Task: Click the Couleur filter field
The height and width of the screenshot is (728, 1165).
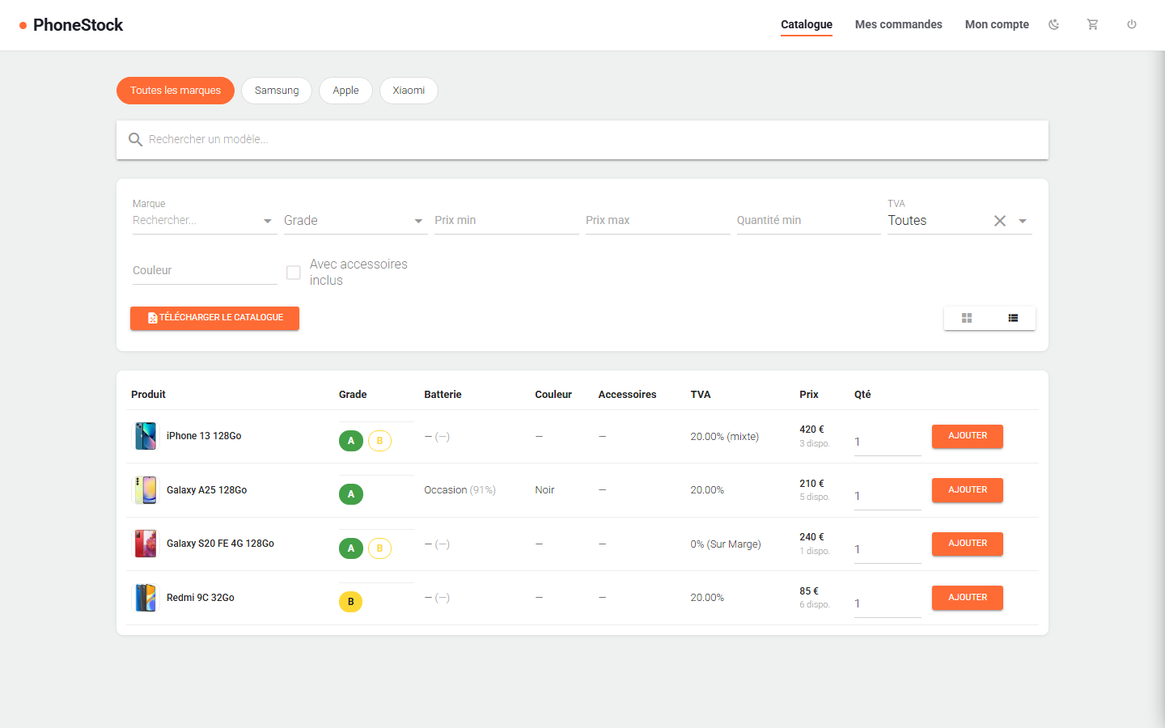Action: (x=205, y=271)
